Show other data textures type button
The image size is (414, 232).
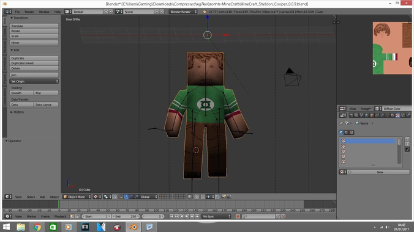point(352,132)
